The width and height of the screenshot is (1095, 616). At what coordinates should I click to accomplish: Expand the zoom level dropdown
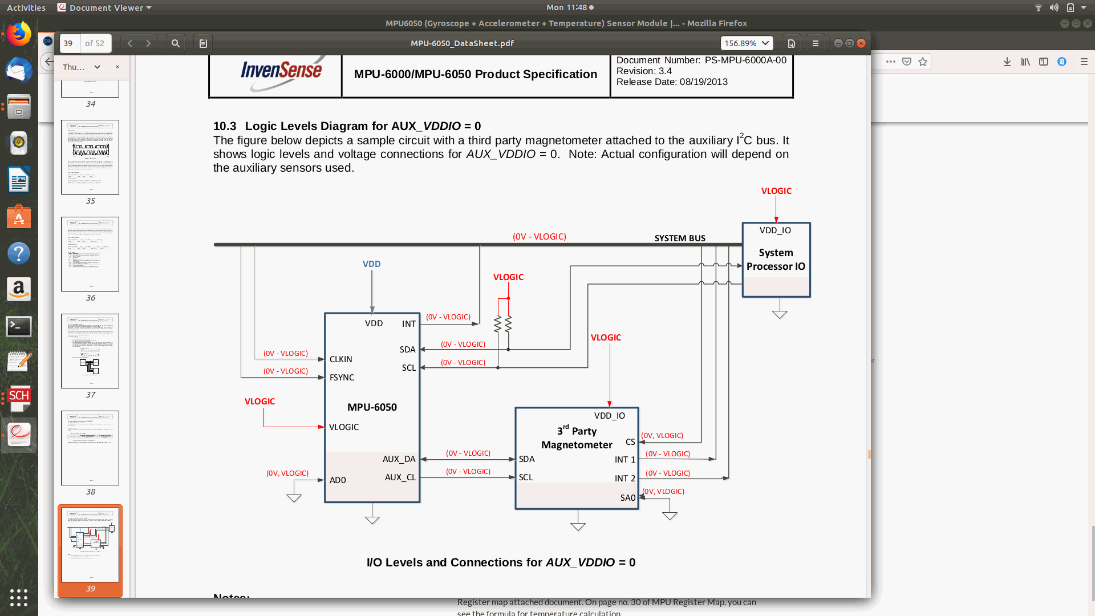click(x=765, y=43)
